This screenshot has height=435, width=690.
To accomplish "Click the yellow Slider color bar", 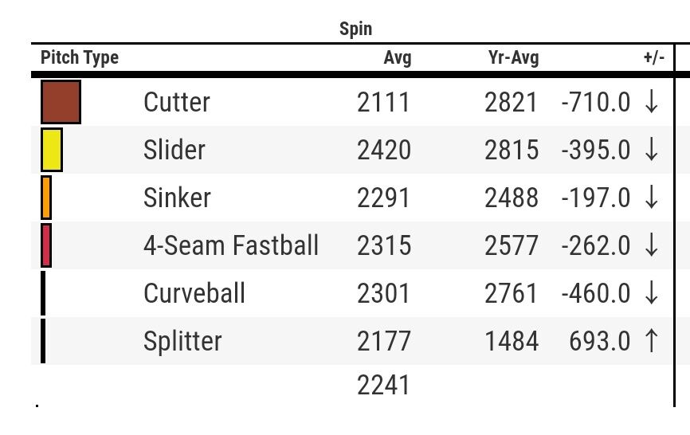I will click(52, 150).
